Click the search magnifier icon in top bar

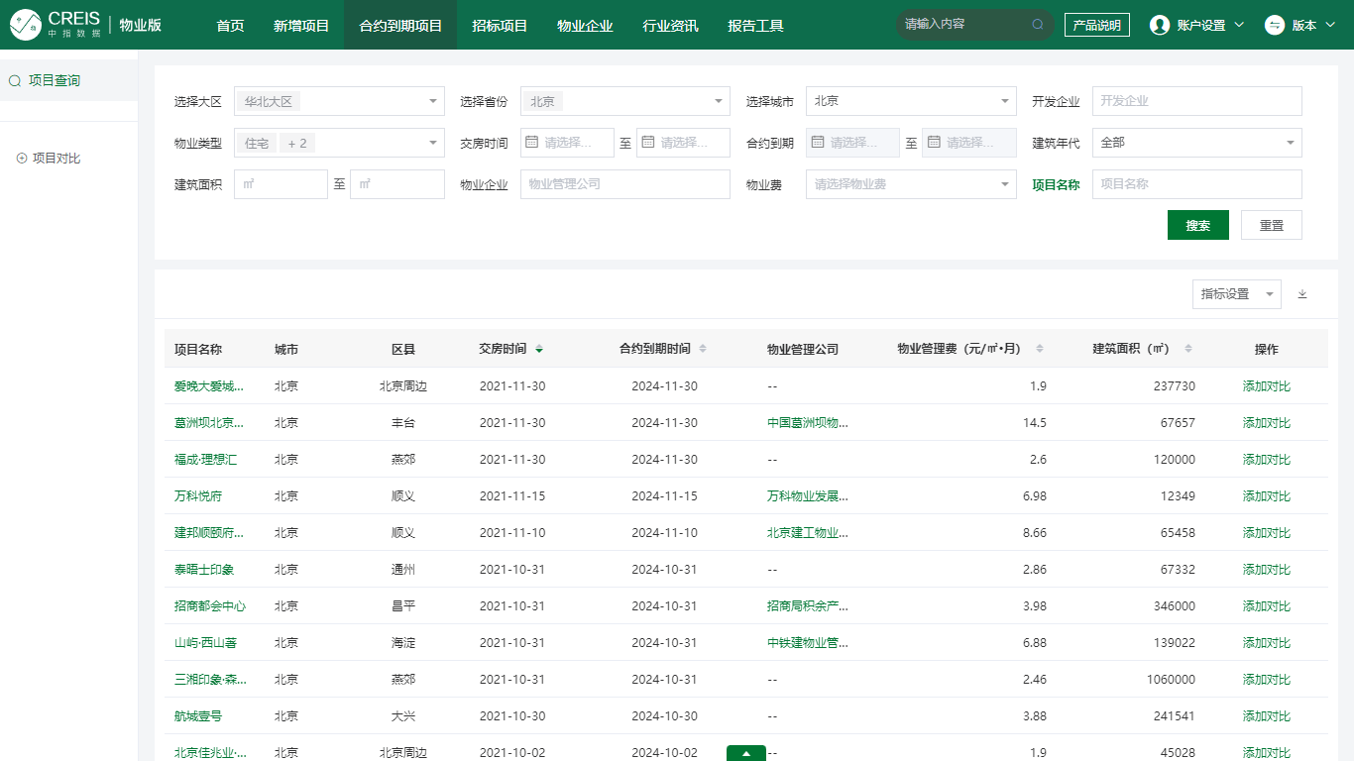[x=1038, y=25]
